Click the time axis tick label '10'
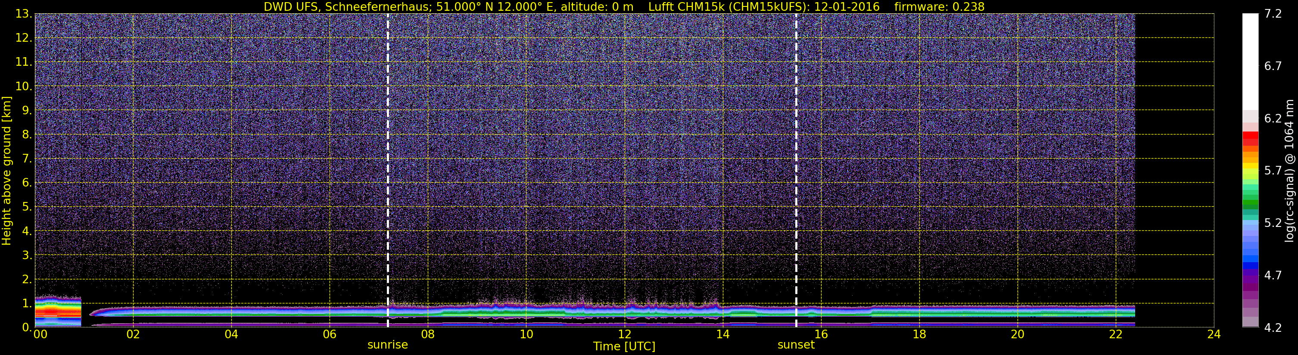 [x=526, y=335]
